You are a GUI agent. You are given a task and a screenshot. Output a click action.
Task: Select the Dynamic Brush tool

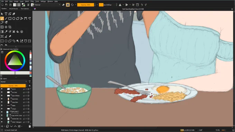(x=2, y=22)
